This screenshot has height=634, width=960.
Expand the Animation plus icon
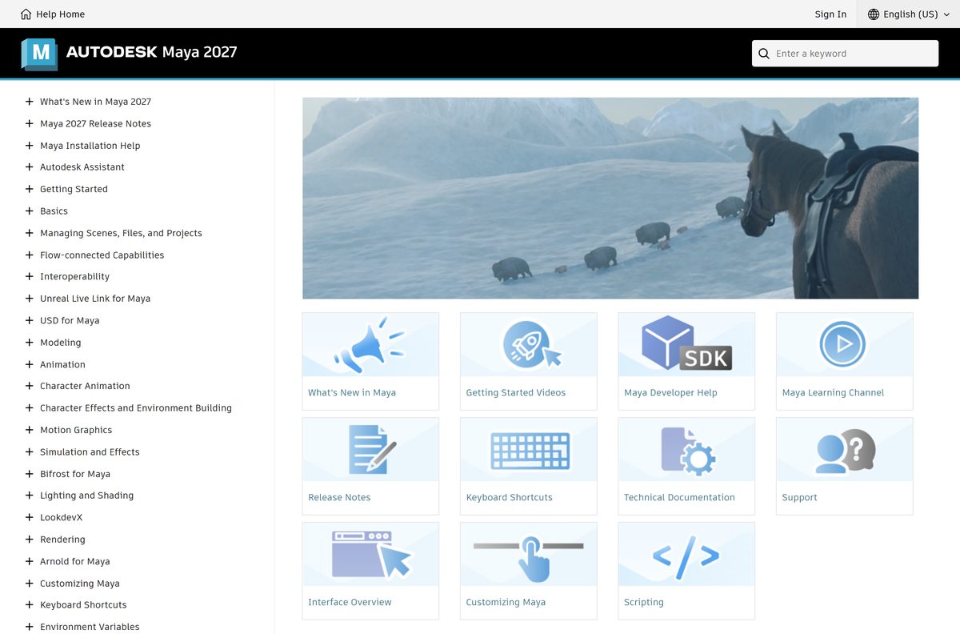29,364
